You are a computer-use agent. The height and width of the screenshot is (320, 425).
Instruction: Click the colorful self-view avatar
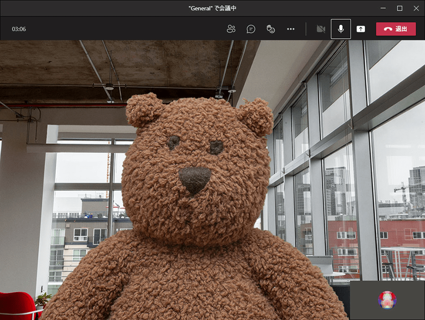387,300
